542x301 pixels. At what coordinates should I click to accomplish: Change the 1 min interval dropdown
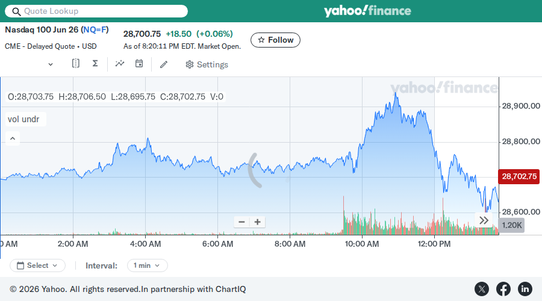pos(148,265)
